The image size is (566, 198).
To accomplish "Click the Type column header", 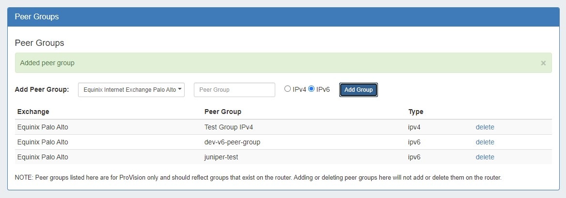I will pos(416,112).
